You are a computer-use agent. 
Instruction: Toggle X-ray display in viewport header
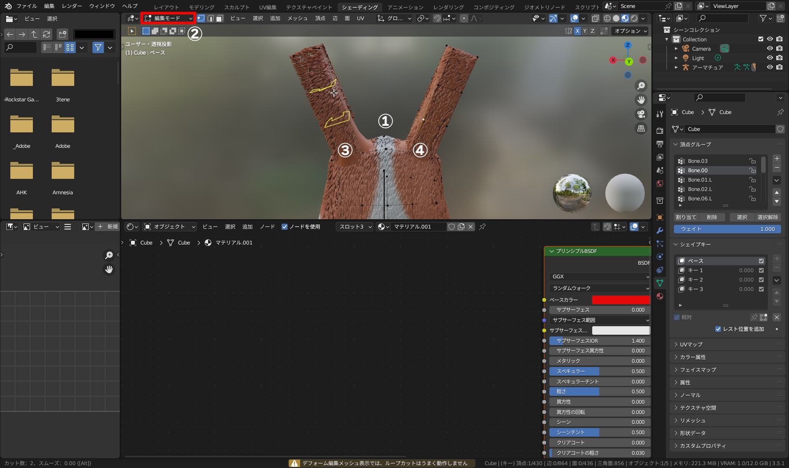(x=595, y=18)
